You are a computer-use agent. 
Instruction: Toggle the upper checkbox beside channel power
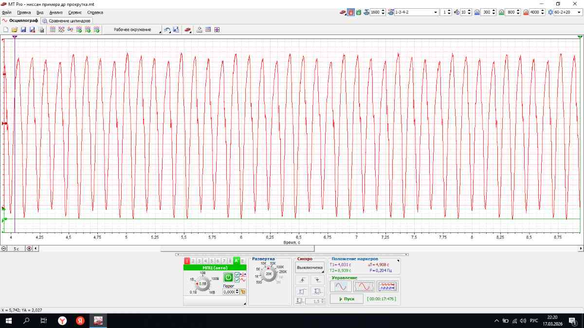click(x=237, y=275)
